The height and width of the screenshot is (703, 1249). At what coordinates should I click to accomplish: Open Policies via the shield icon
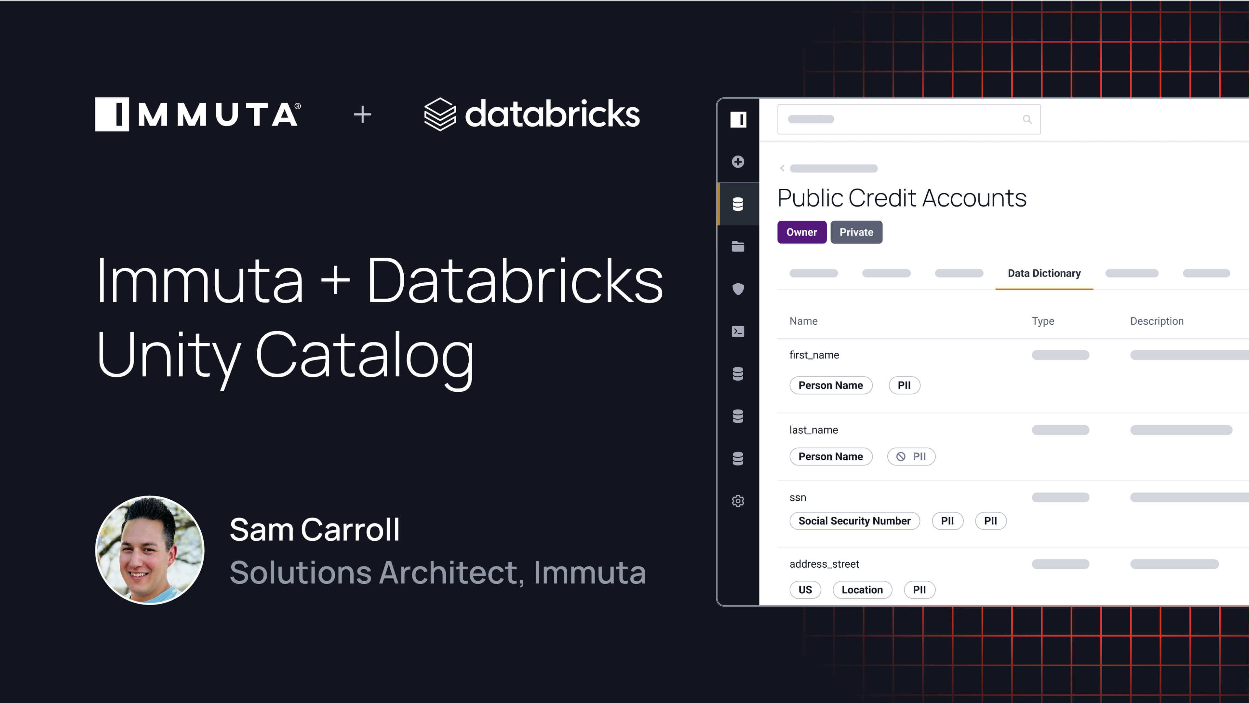tap(738, 289)
